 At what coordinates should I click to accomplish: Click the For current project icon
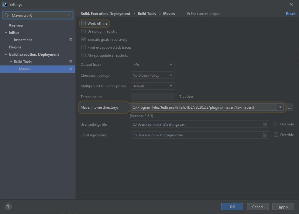click(188, 14)
